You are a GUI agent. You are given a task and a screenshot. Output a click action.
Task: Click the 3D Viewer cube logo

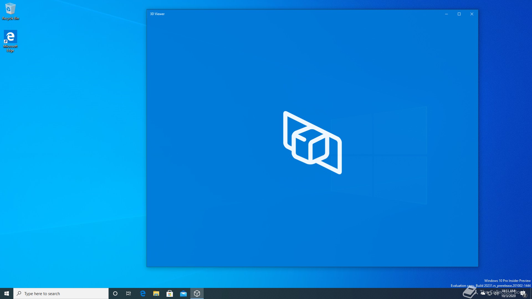(x=312, y=143)
